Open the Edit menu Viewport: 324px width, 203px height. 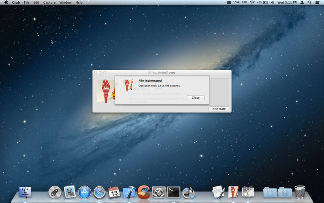[x=36, y=2]
